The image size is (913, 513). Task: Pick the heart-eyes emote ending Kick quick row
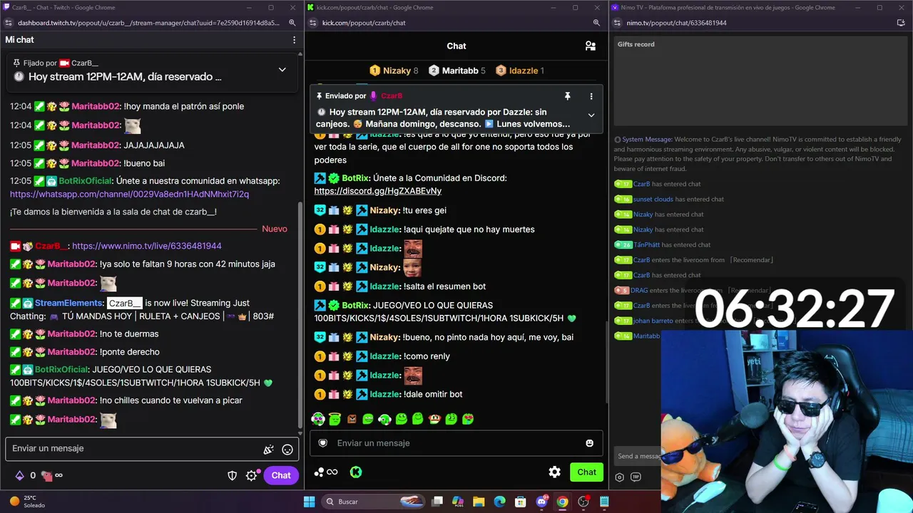pos(468,419)
